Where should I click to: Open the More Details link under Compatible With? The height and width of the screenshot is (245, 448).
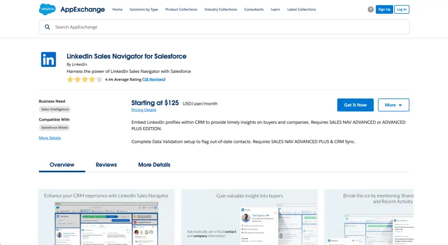coord(50,138)
